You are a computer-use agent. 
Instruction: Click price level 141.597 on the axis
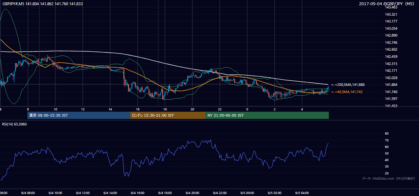tap(391, 99)
